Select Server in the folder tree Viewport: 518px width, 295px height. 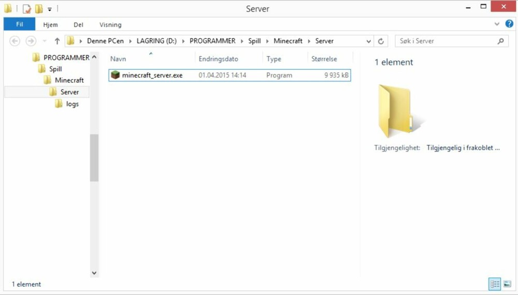[x=69, y=92]
